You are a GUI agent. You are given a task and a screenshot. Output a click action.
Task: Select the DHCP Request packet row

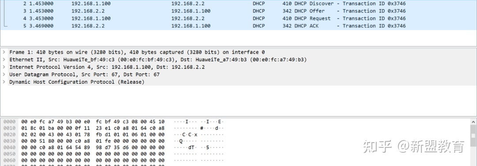click(x=238, y=18)
